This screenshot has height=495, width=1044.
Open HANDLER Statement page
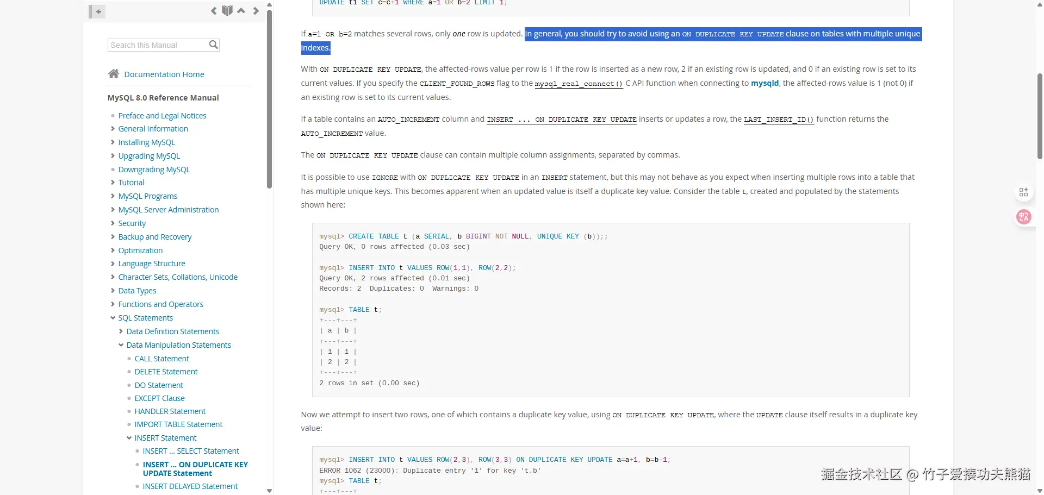tap(170, 411)
